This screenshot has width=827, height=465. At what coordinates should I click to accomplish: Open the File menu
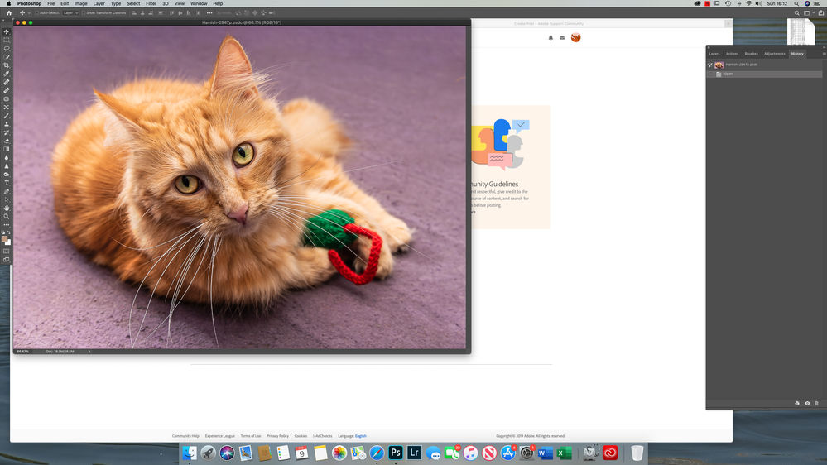point(51,3)
